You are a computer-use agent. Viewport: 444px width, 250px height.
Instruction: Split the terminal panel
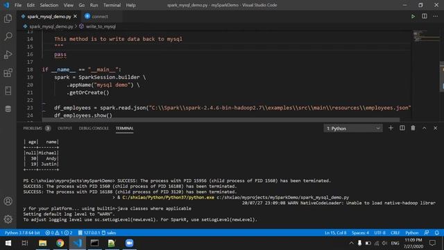click(x=402, y=128)
